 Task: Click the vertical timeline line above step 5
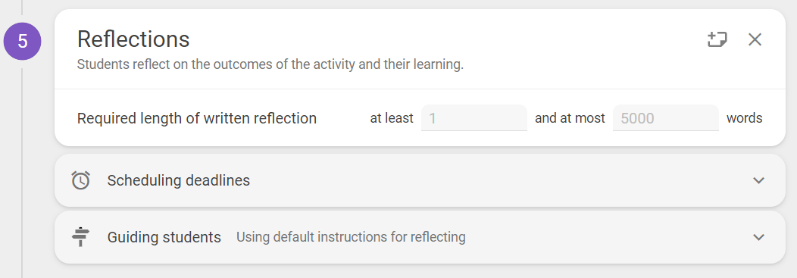(22, 7)
